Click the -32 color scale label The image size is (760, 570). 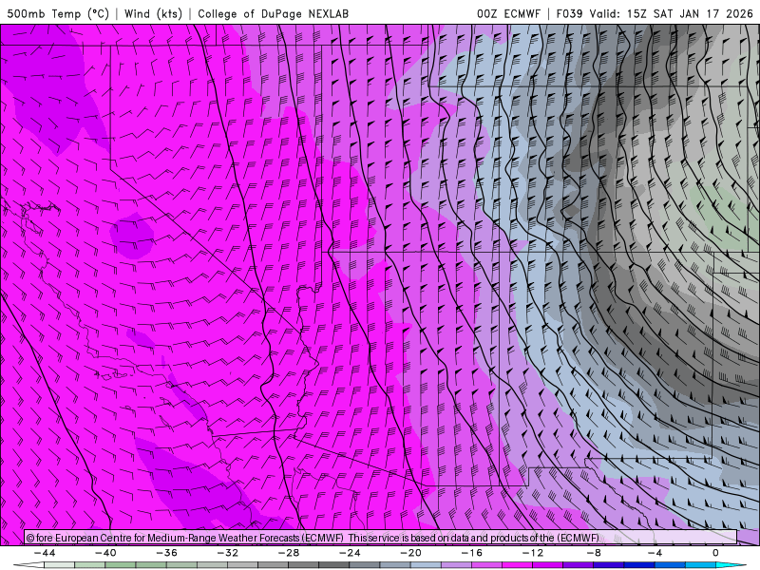228,553
